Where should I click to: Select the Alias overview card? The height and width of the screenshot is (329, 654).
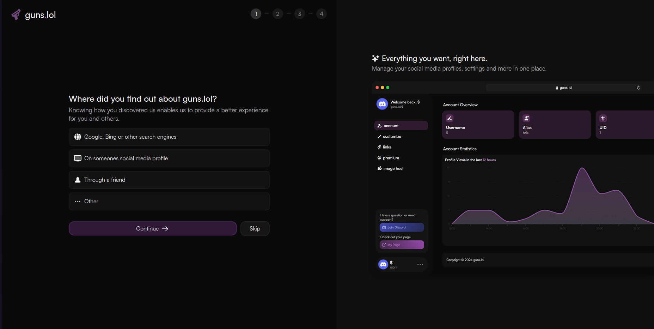555,125
